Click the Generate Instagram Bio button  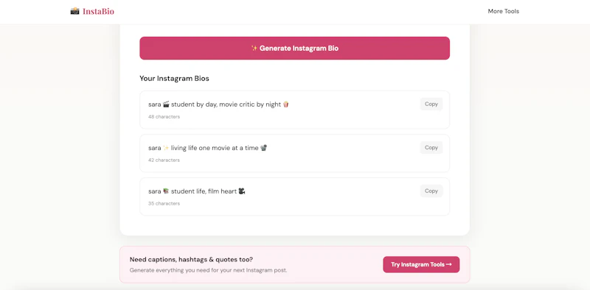(294, 48)
